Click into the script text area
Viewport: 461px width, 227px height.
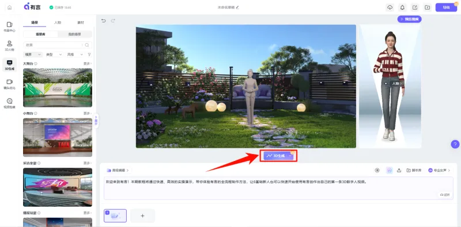pyautogui.click(x=279, y=188)
